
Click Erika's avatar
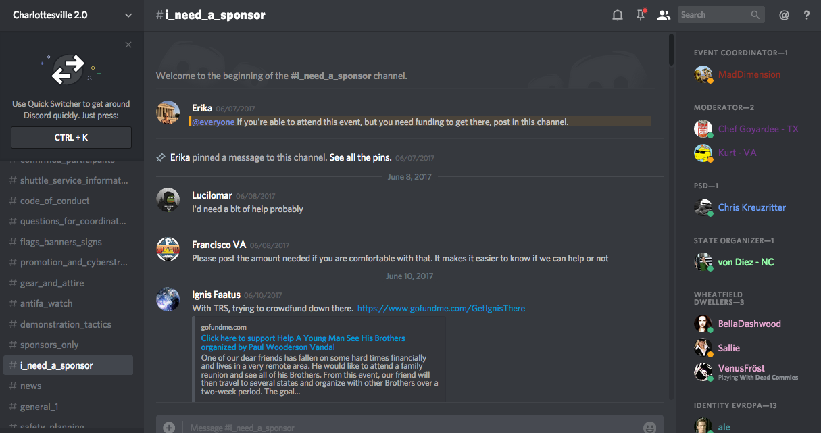[x=168, y=113]
